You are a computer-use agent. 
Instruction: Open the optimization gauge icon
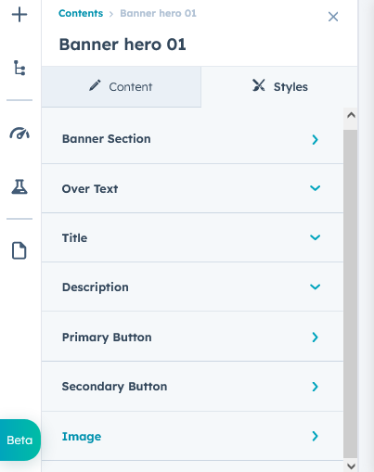pos(19,134)
